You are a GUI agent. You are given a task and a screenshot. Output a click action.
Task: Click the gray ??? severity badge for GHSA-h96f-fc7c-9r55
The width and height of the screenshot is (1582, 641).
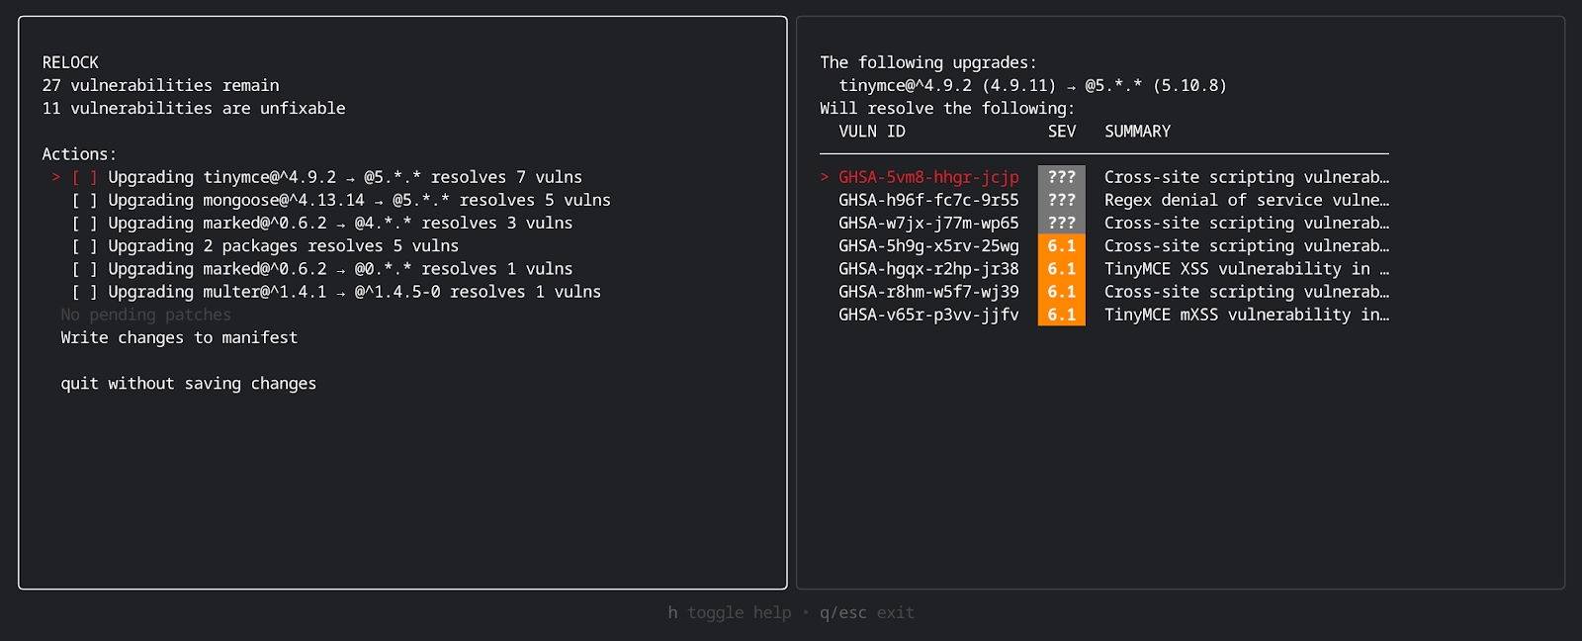click(x=1062, y=200)
